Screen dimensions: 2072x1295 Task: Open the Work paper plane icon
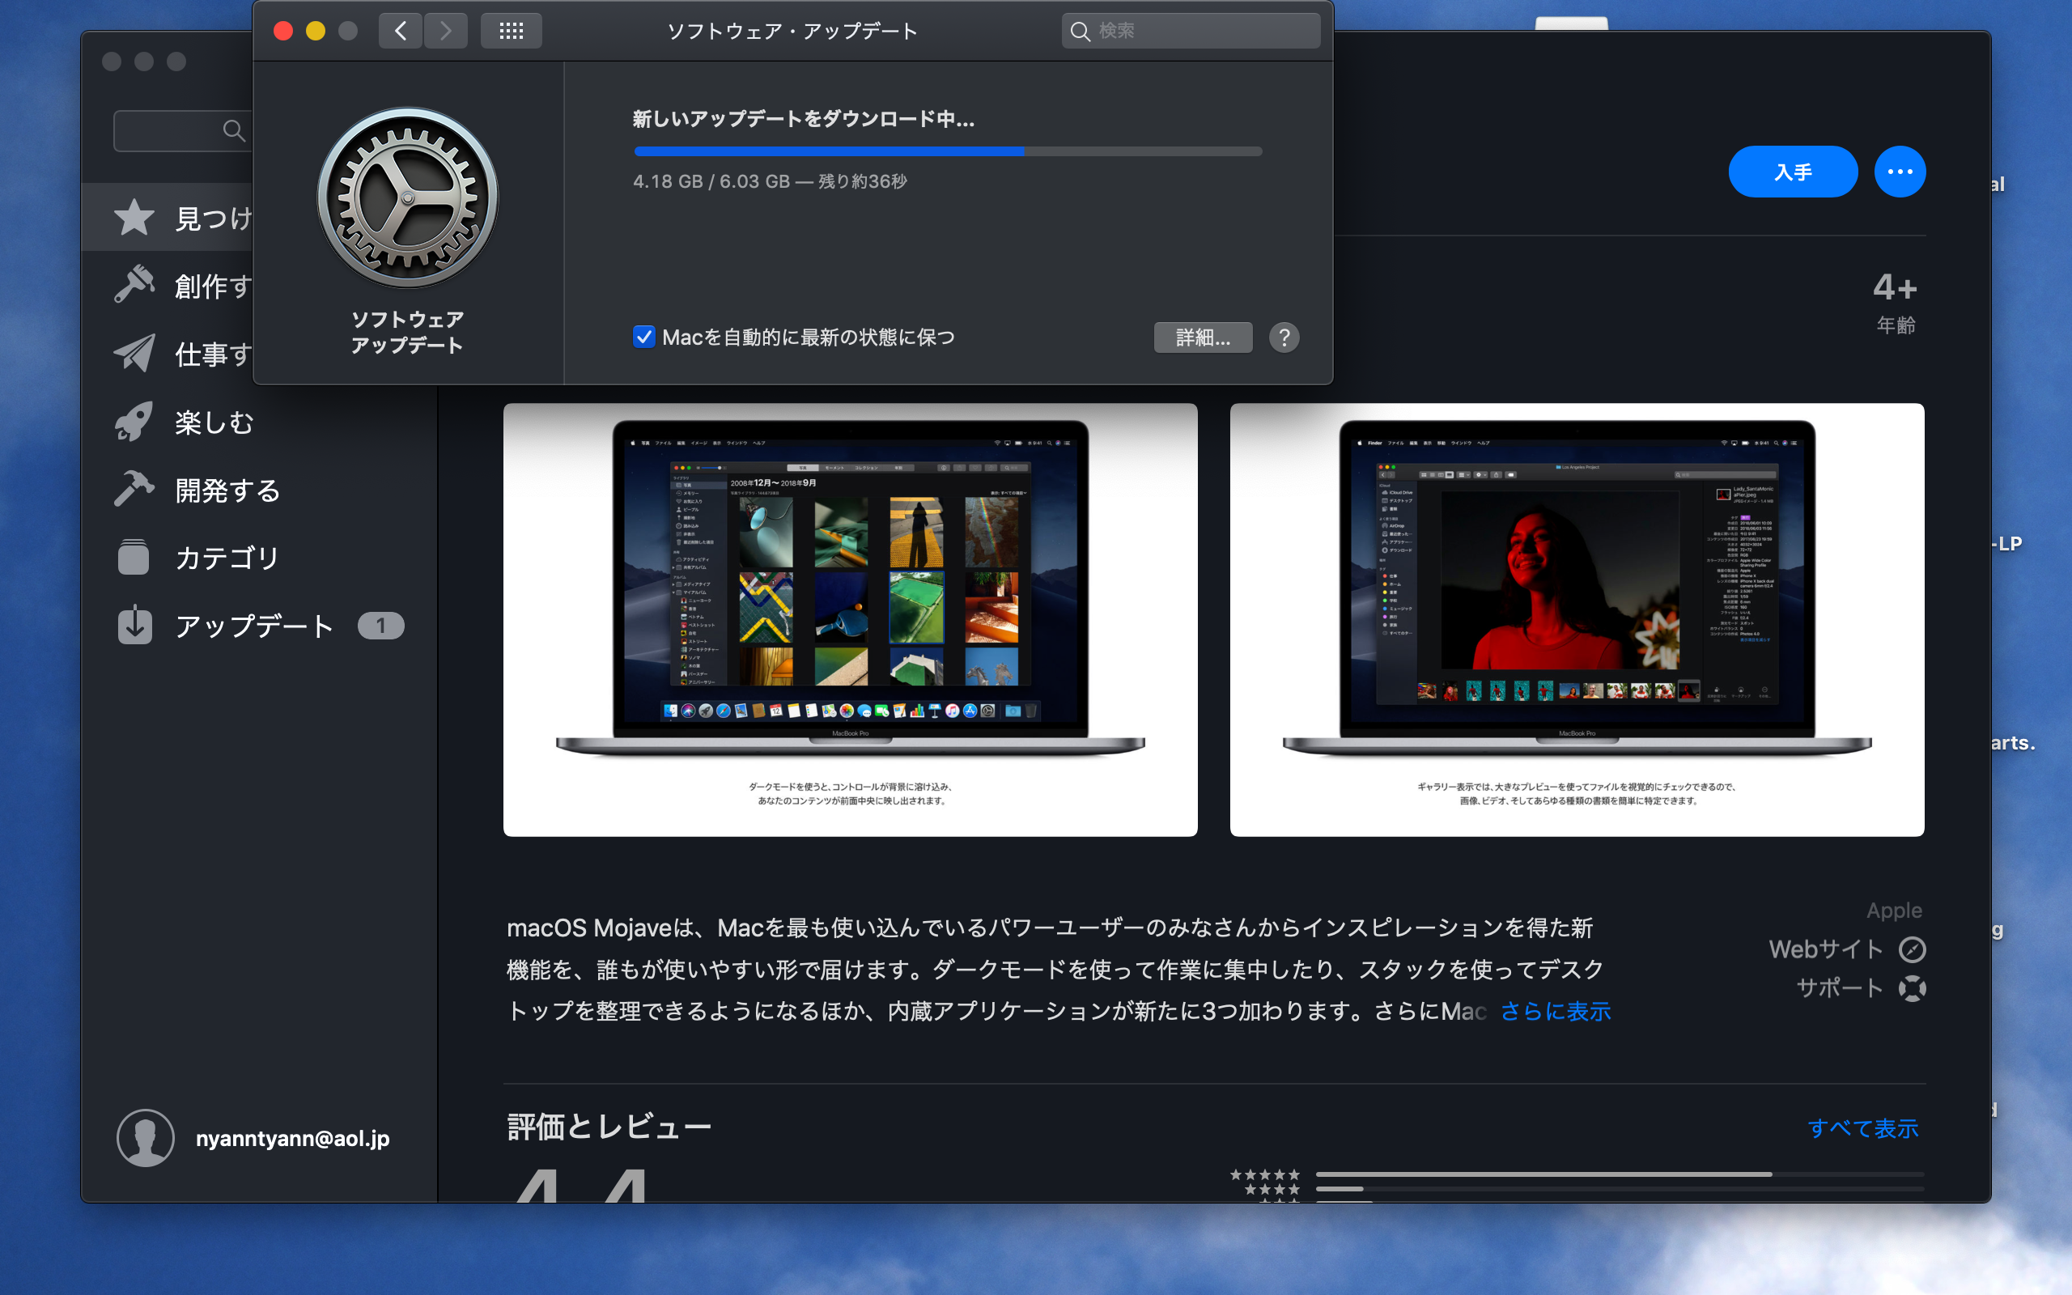pyautogui.click(x=134, y=353)
